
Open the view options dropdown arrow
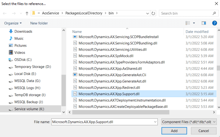pos(194,23)
